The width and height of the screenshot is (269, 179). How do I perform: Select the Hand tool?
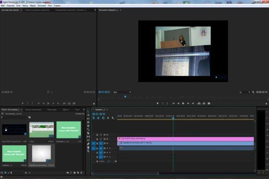(88, 147)
